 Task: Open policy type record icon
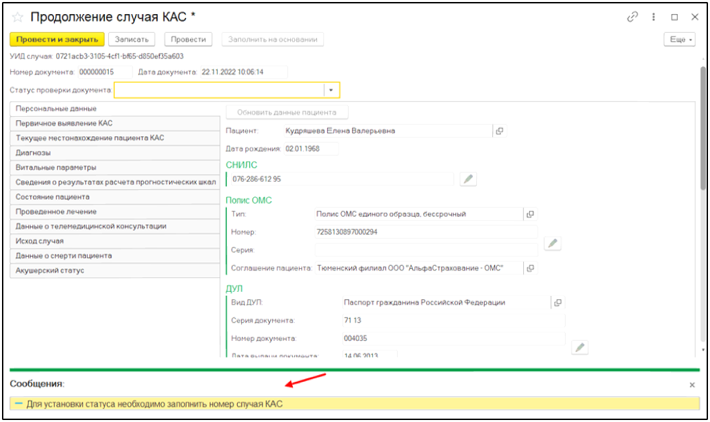[530, 214]
